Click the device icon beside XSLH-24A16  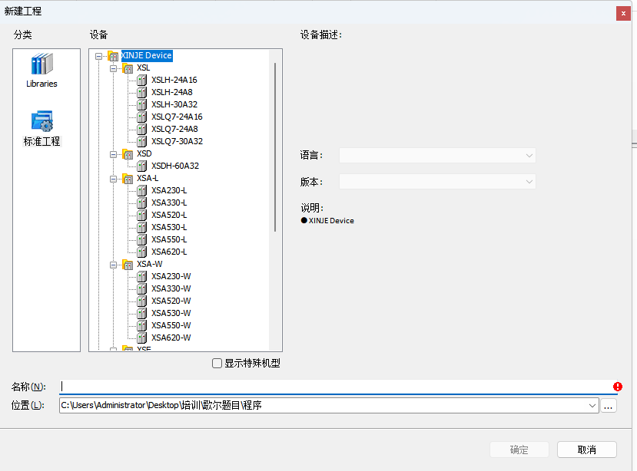[x=142, y=81]
